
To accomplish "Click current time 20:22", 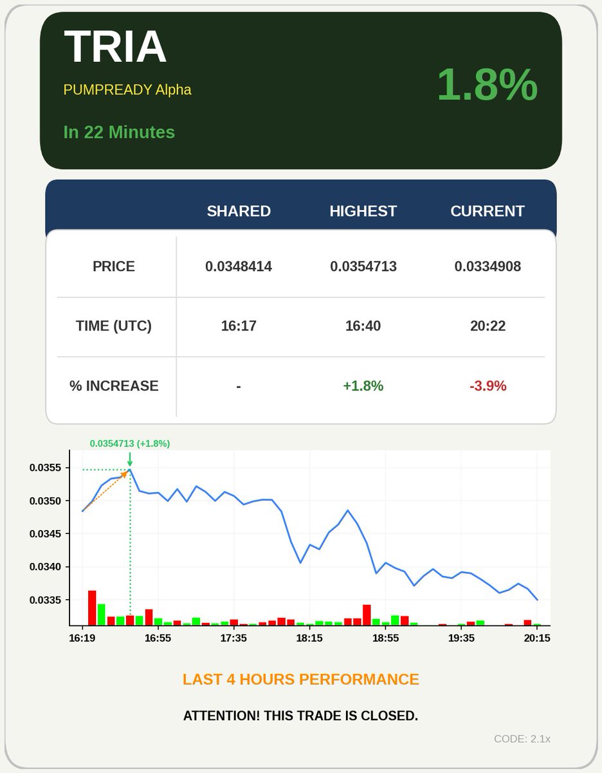I will pyautogui.click(x=488, y=326).
